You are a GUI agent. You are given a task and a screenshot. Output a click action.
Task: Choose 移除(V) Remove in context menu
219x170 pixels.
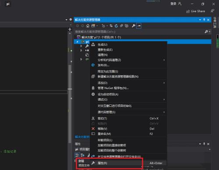[x=128, y=129]
